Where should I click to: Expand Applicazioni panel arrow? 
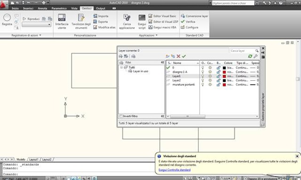coord(157,35)
